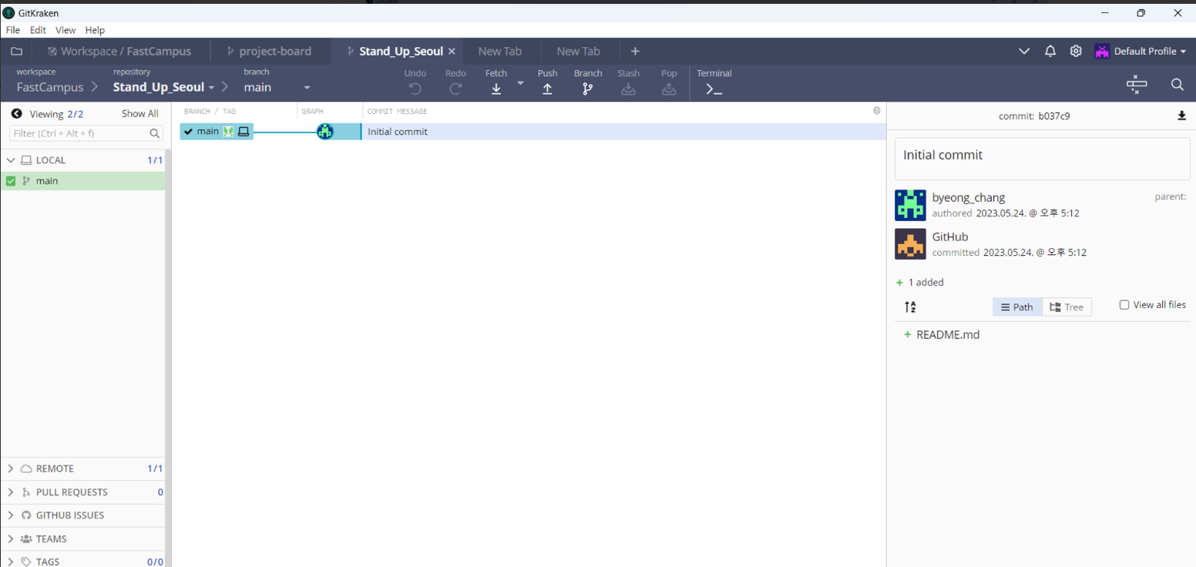Toggle the main branch checkbox in LOCAL

tap(11, 181)
